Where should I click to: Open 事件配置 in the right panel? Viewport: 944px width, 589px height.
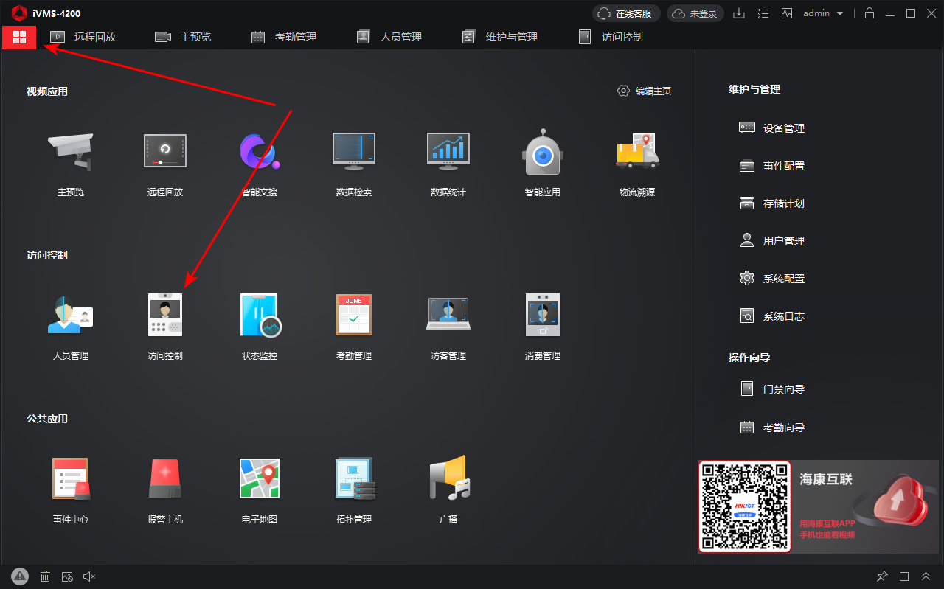tap(772, 166)
